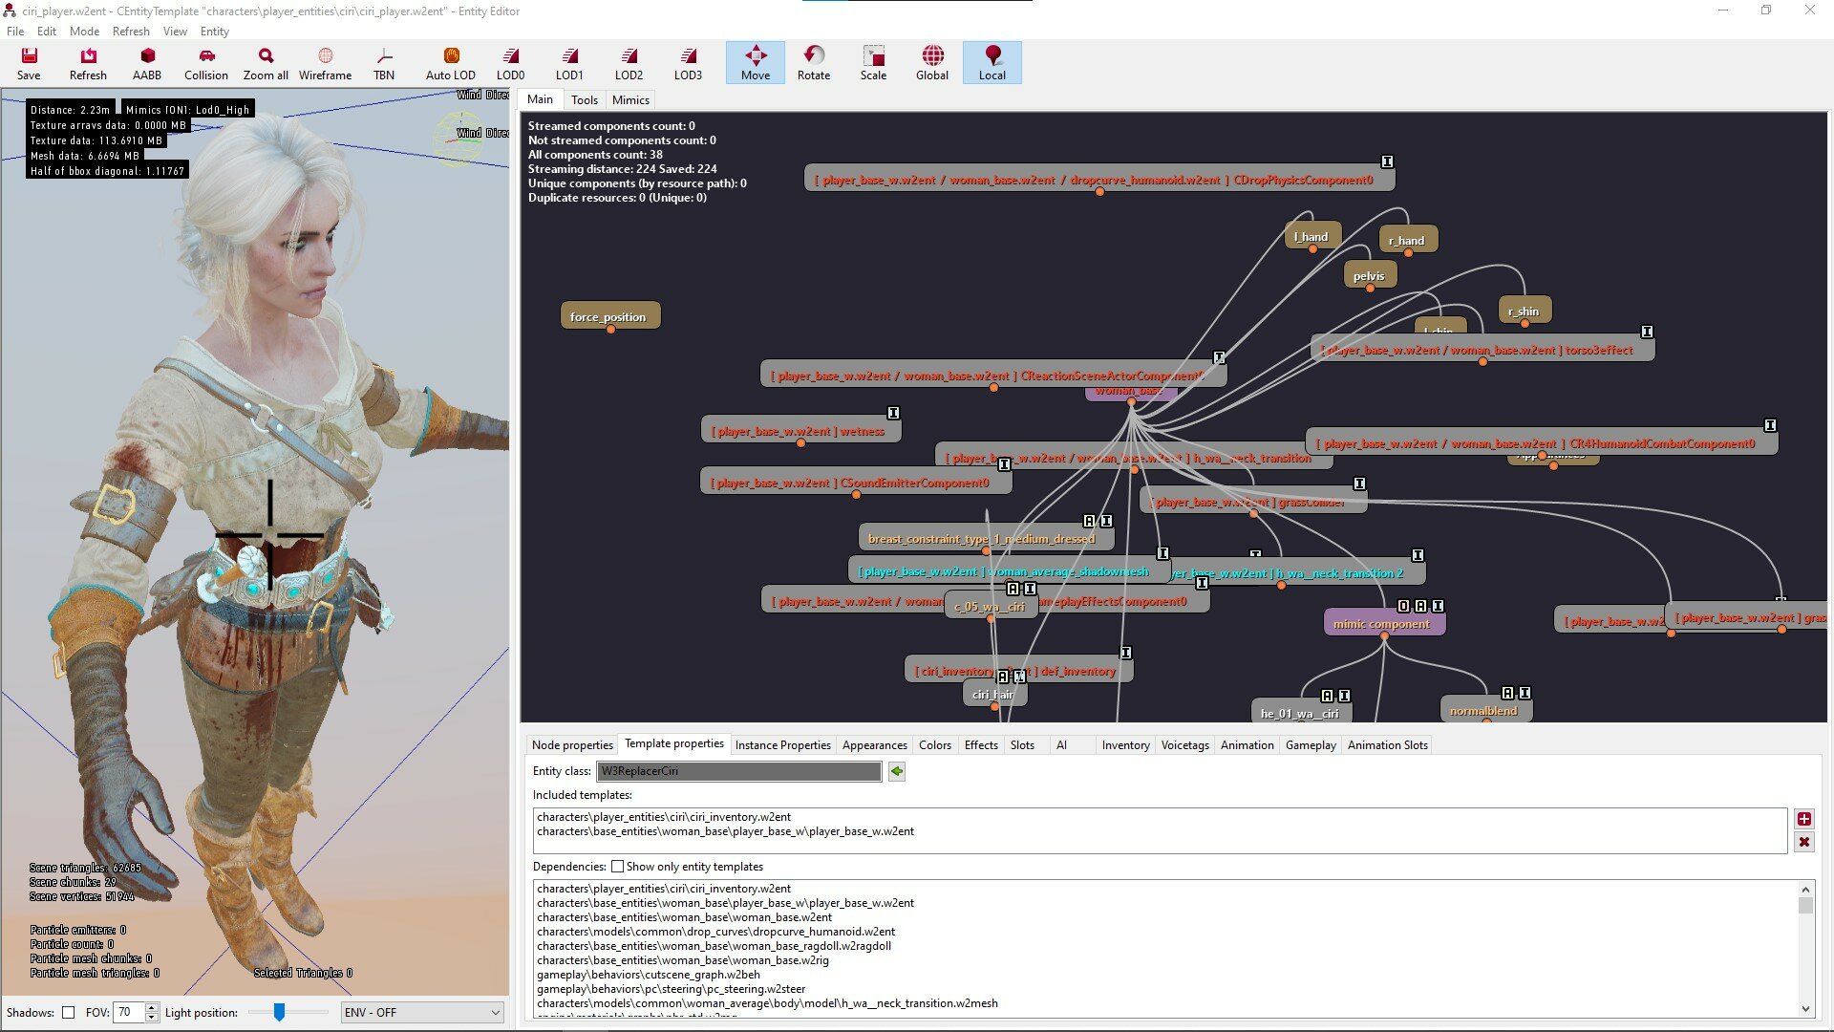Open the Mode menu
This screenshot has height=1032, width=1834.
84,32
